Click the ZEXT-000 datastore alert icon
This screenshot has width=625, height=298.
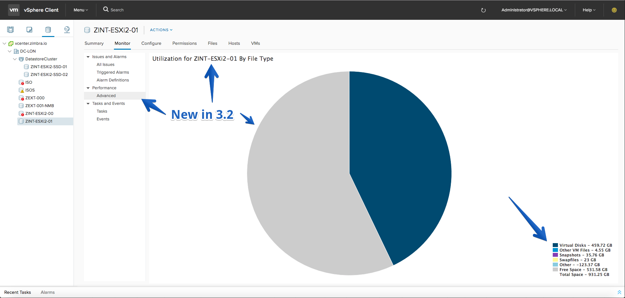click(x=21, y=98)
